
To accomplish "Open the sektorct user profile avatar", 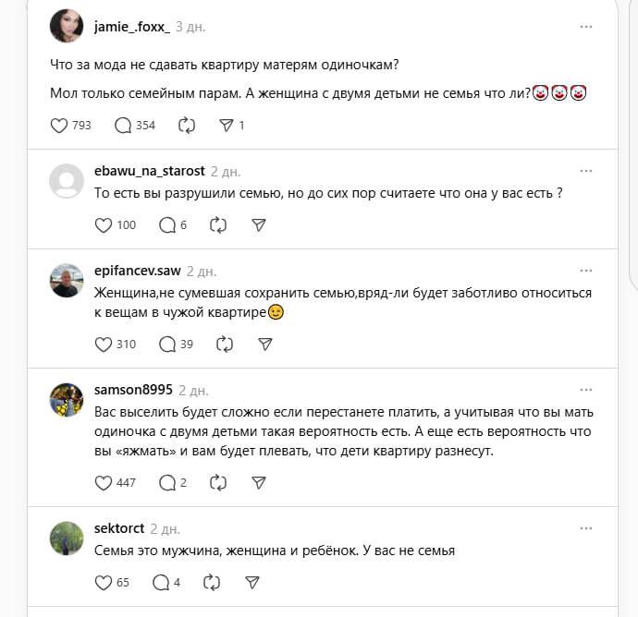I will (67, 538).
